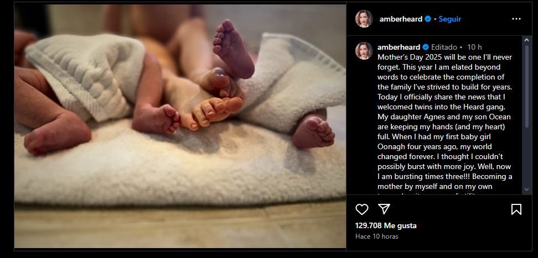Click the Editado label in the caption
Image resolution: width=538 pixels, height=258 pixels.
pos(444,47)
